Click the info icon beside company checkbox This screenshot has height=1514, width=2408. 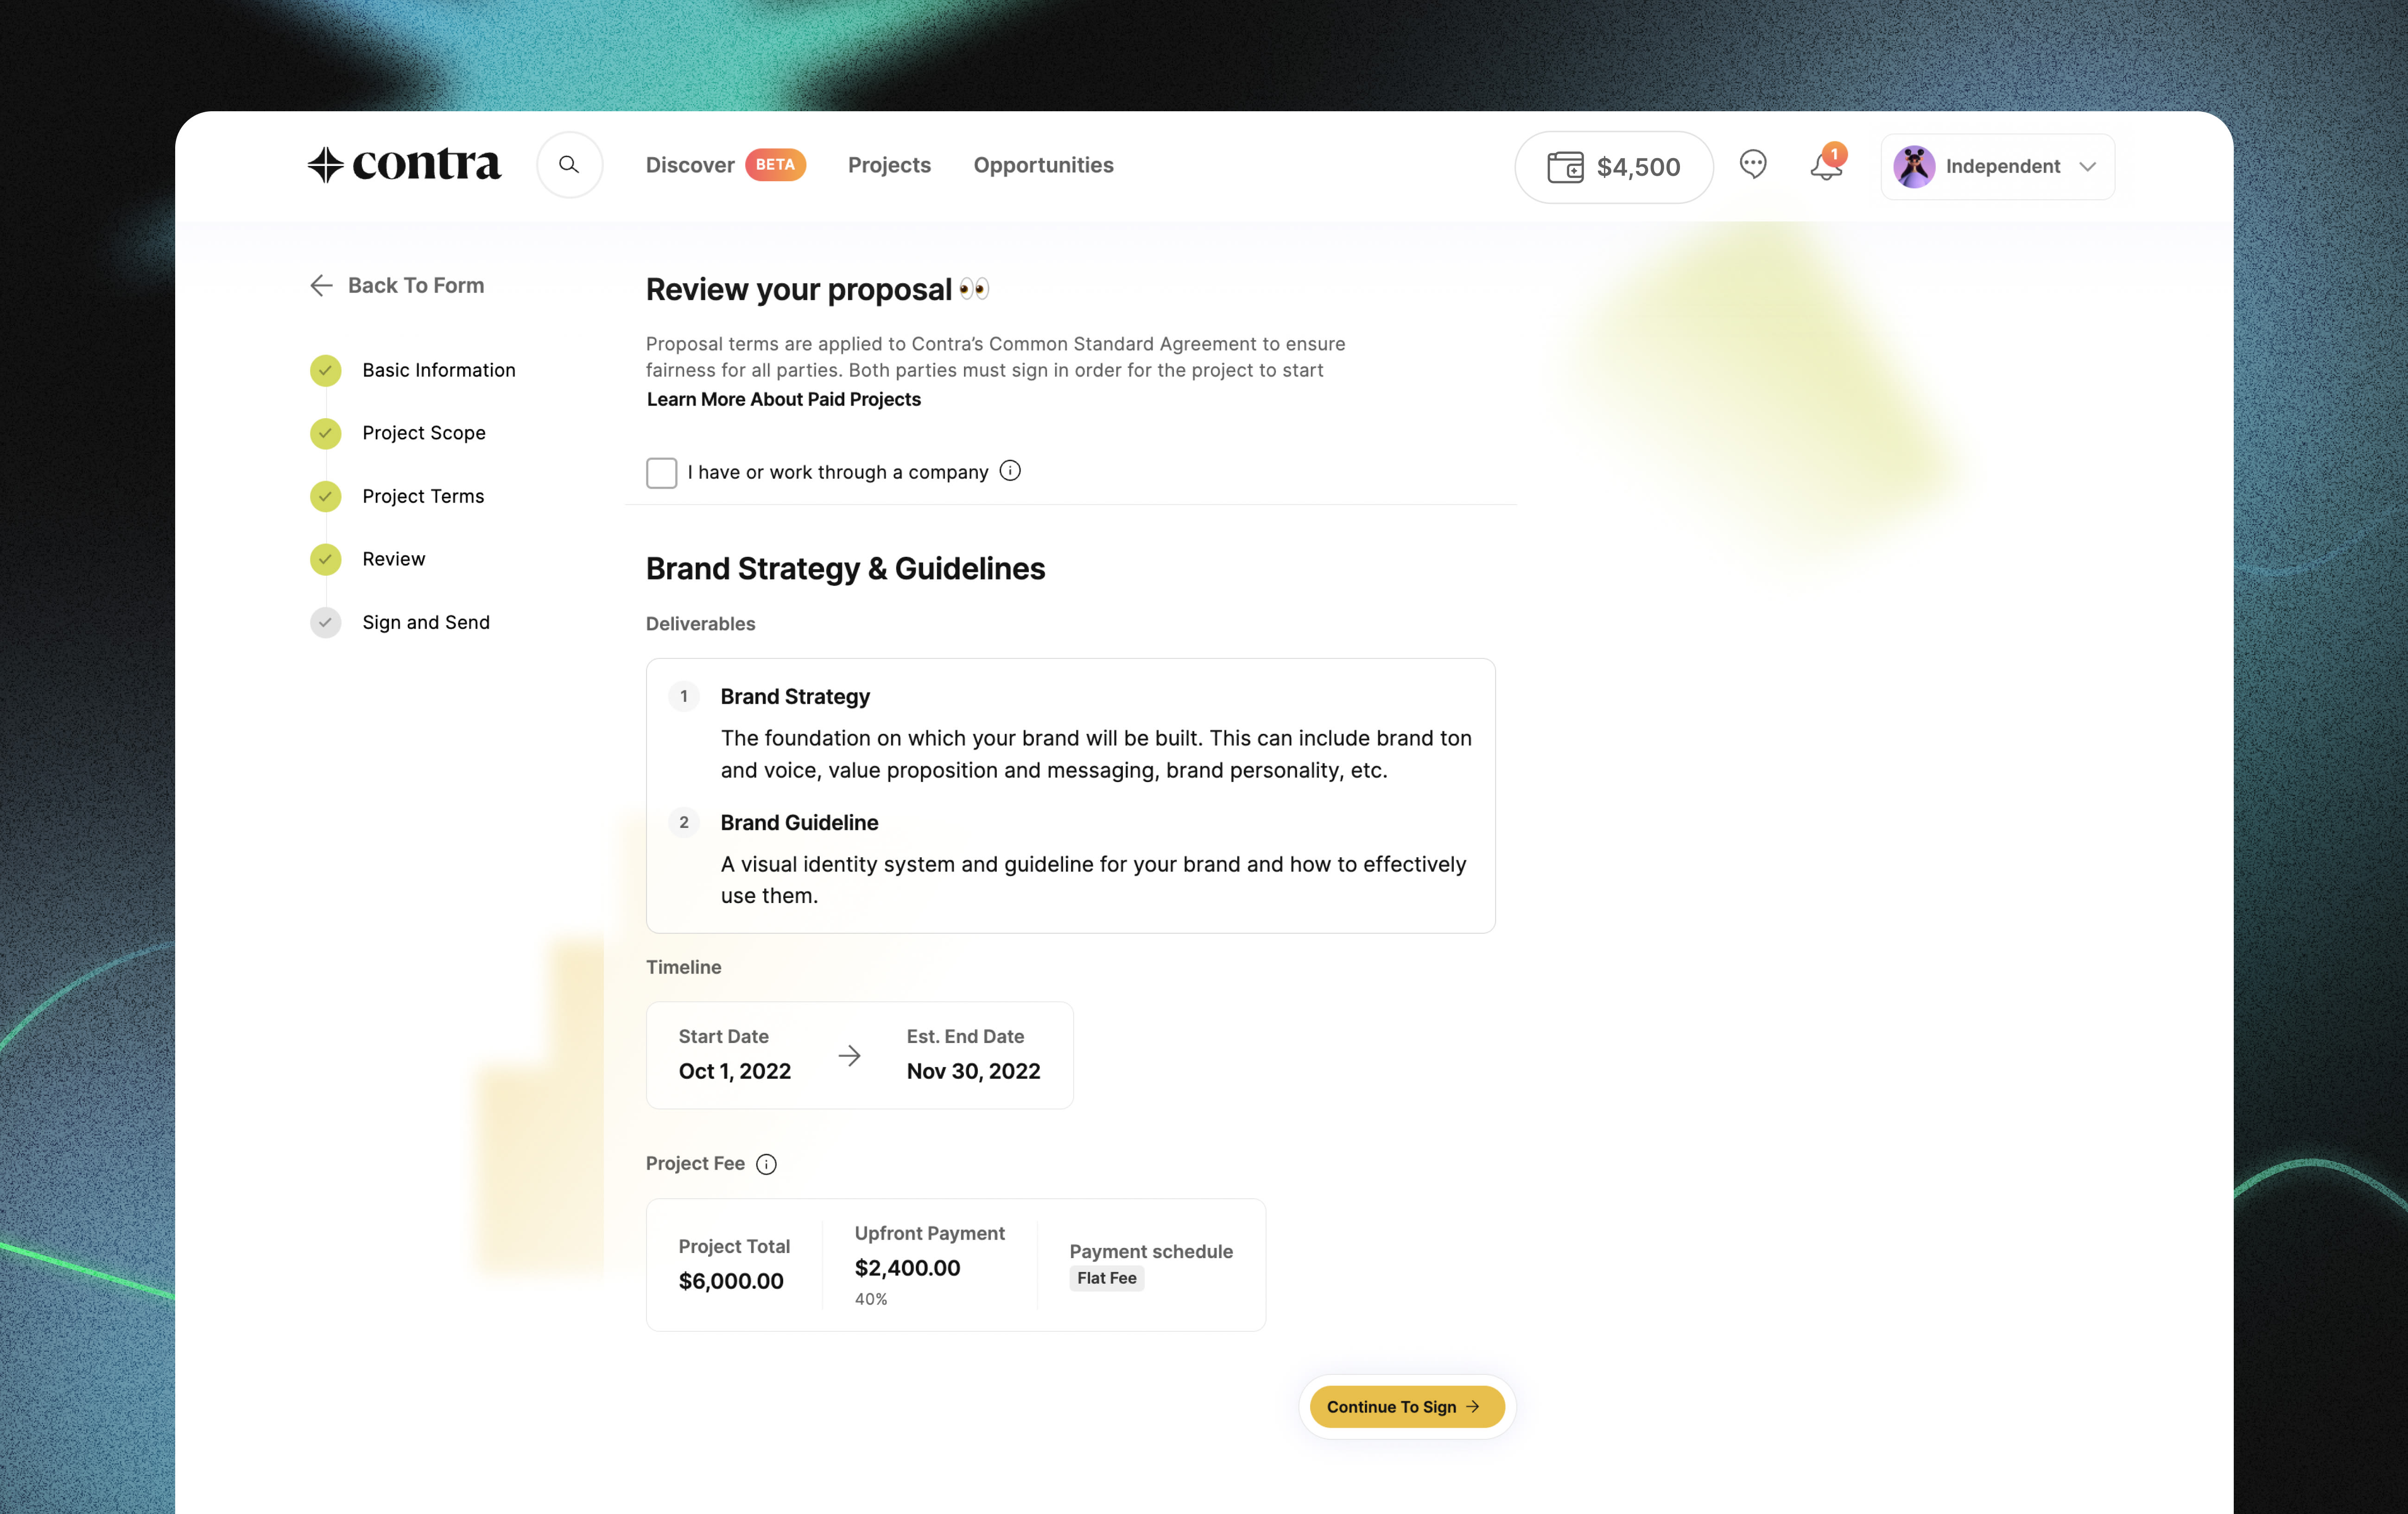click(1010, 471)
